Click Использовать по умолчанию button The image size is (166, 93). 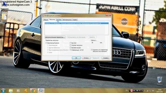[x=77, y=37]
